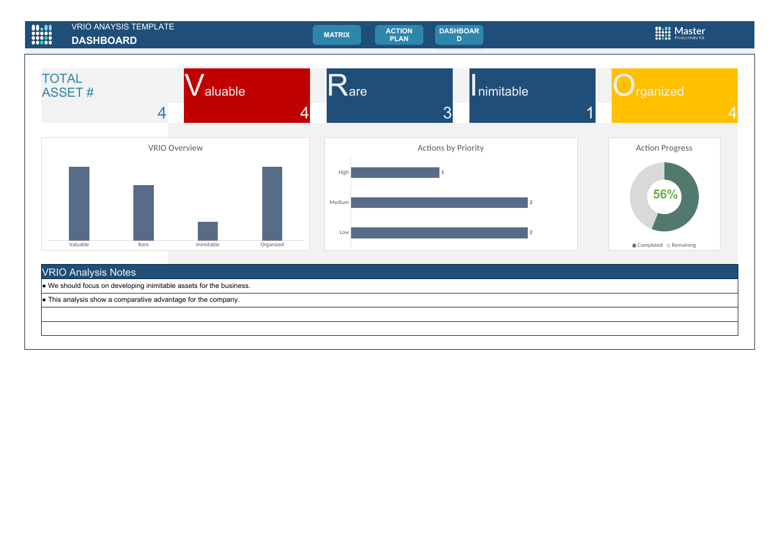Click the VRIO ANAYSIS TEMPLATE title text
780x552 pixels.
tap(123, 27)
